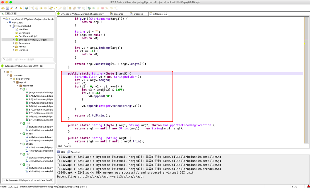
Task: Collapse the d$e$a class node
Action: pyautogui.click(x=21, y=133)
